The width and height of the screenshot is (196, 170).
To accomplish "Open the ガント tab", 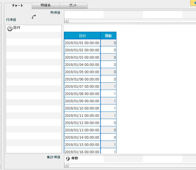I will 74,5.
